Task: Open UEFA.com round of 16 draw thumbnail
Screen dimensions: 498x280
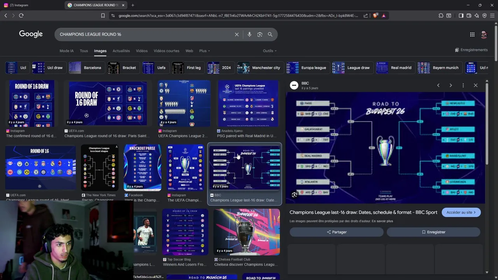Action: (x=108, y=103)
